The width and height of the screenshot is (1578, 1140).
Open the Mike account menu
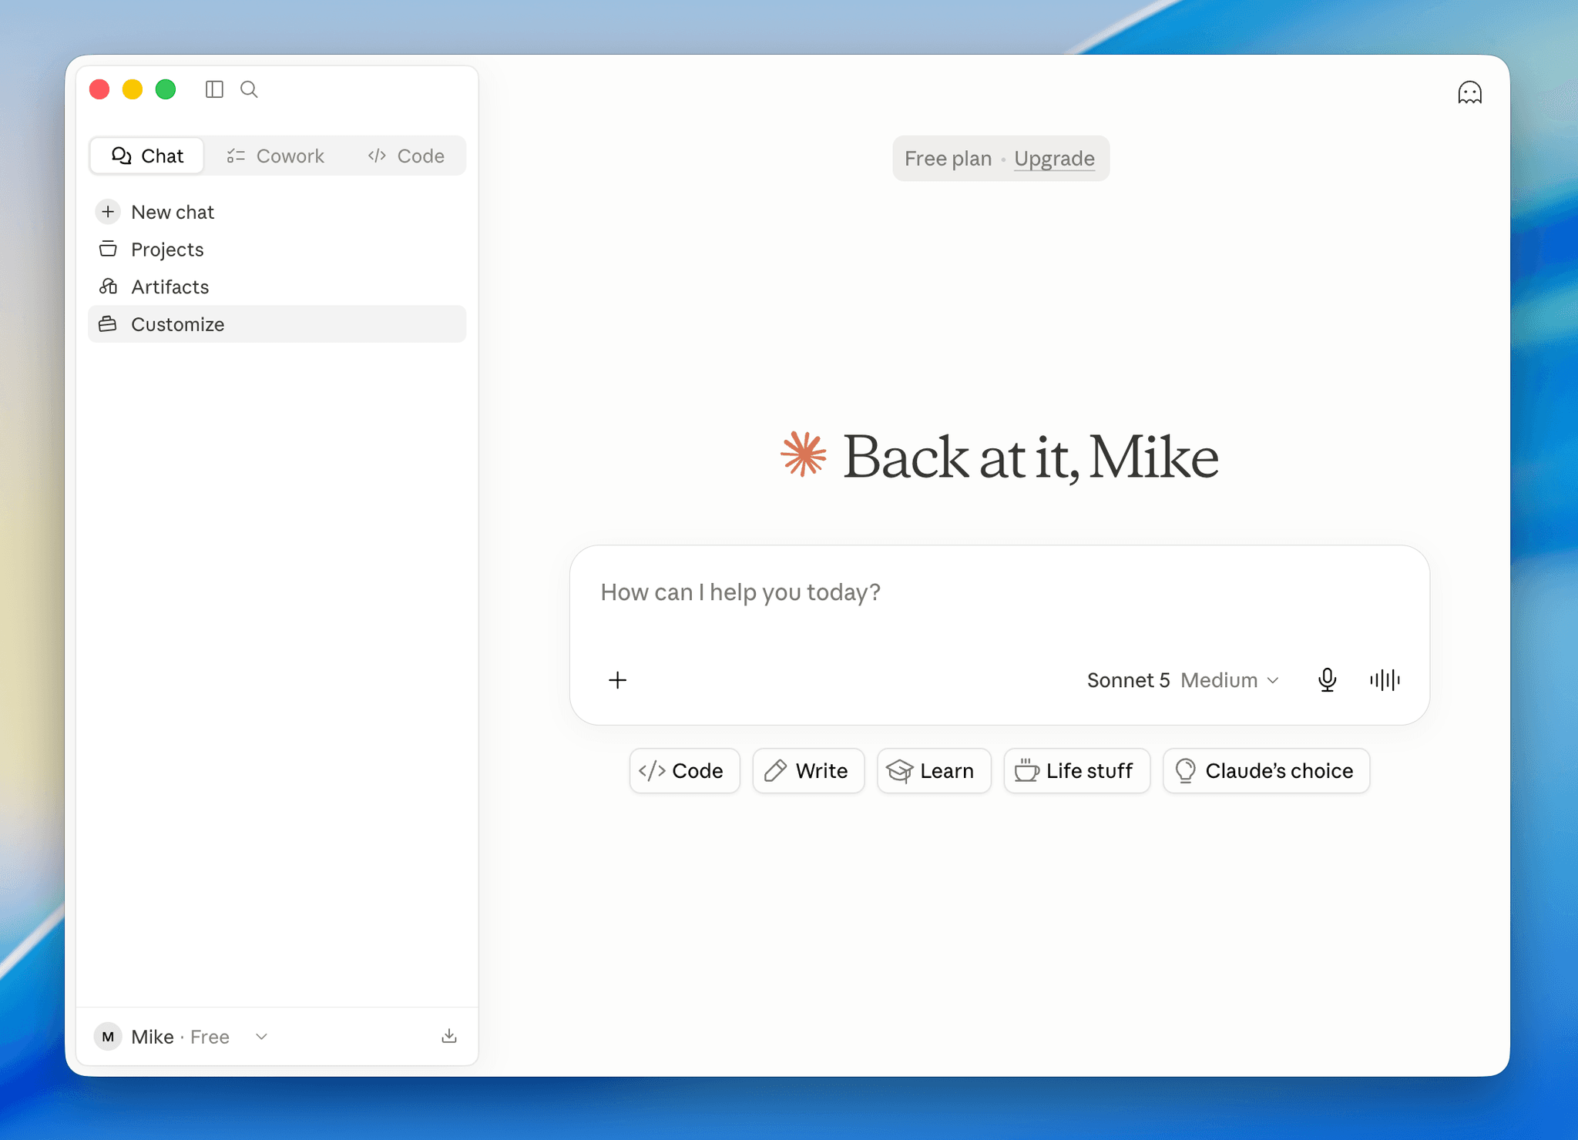click(182, 1037)
